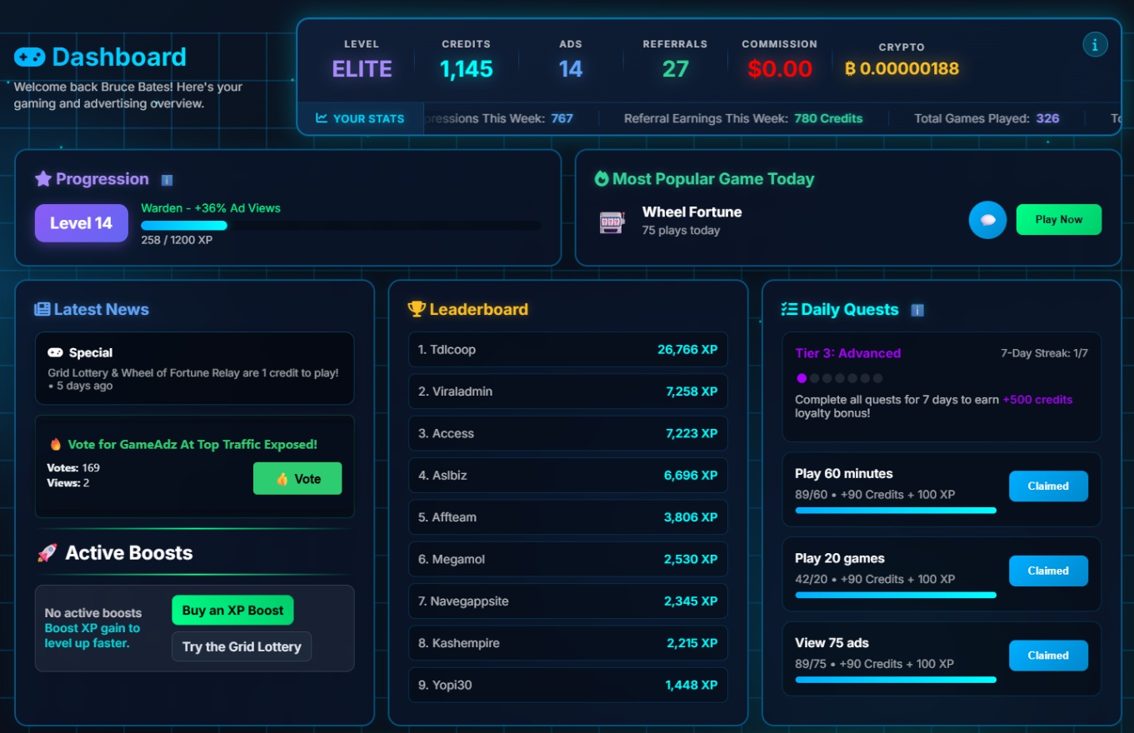This screenshot has height=733, width=1134.
Task: Click Claimed button for Play 60 minutes
Action: click(1047, 486)
